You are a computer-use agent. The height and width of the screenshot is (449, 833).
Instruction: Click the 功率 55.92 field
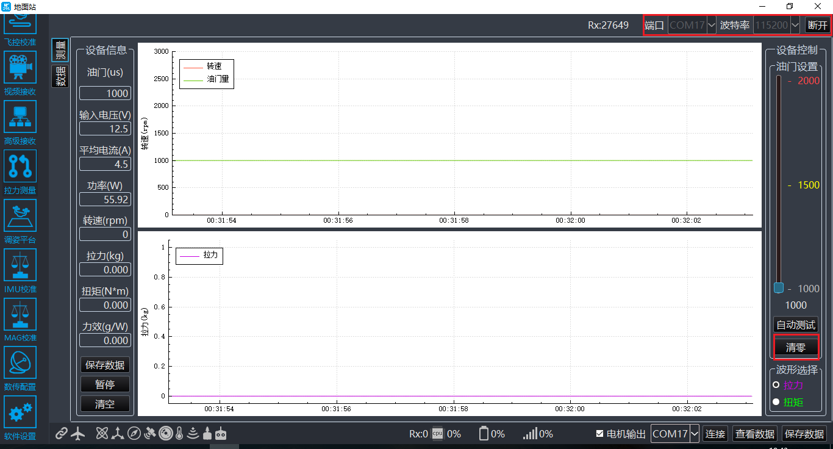pos(105,199)
